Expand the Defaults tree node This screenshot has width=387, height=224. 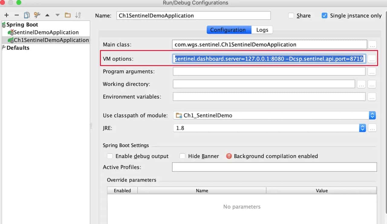click(x=4, y=48)
